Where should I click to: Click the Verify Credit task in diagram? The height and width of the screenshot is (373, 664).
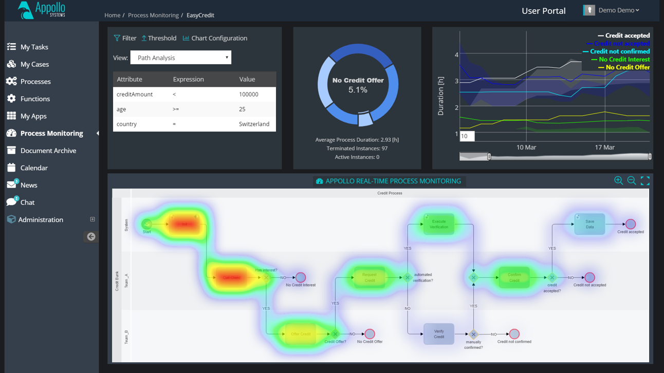coord(438,334)
